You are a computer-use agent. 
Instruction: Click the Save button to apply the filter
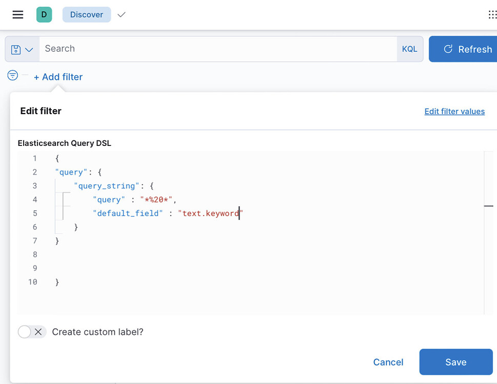coord(455,362)
